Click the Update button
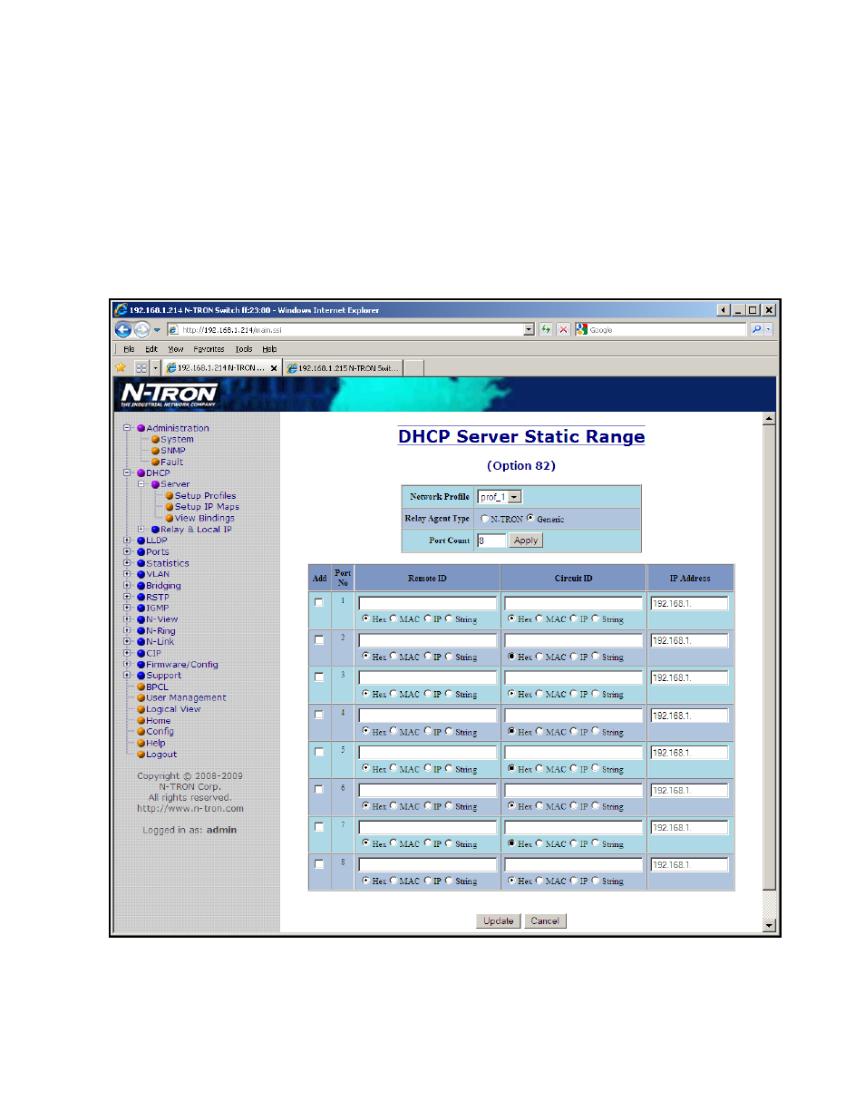This screenshot has width=865, height=1120. (x=499, y=921)
